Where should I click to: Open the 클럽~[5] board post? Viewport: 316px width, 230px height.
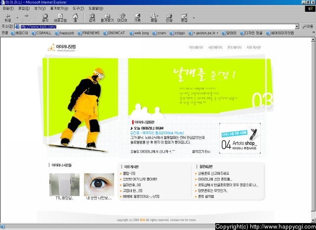[x=129, y=173]
